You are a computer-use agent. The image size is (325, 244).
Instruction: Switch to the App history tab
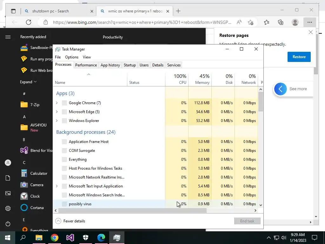click(x=110, y=65)
